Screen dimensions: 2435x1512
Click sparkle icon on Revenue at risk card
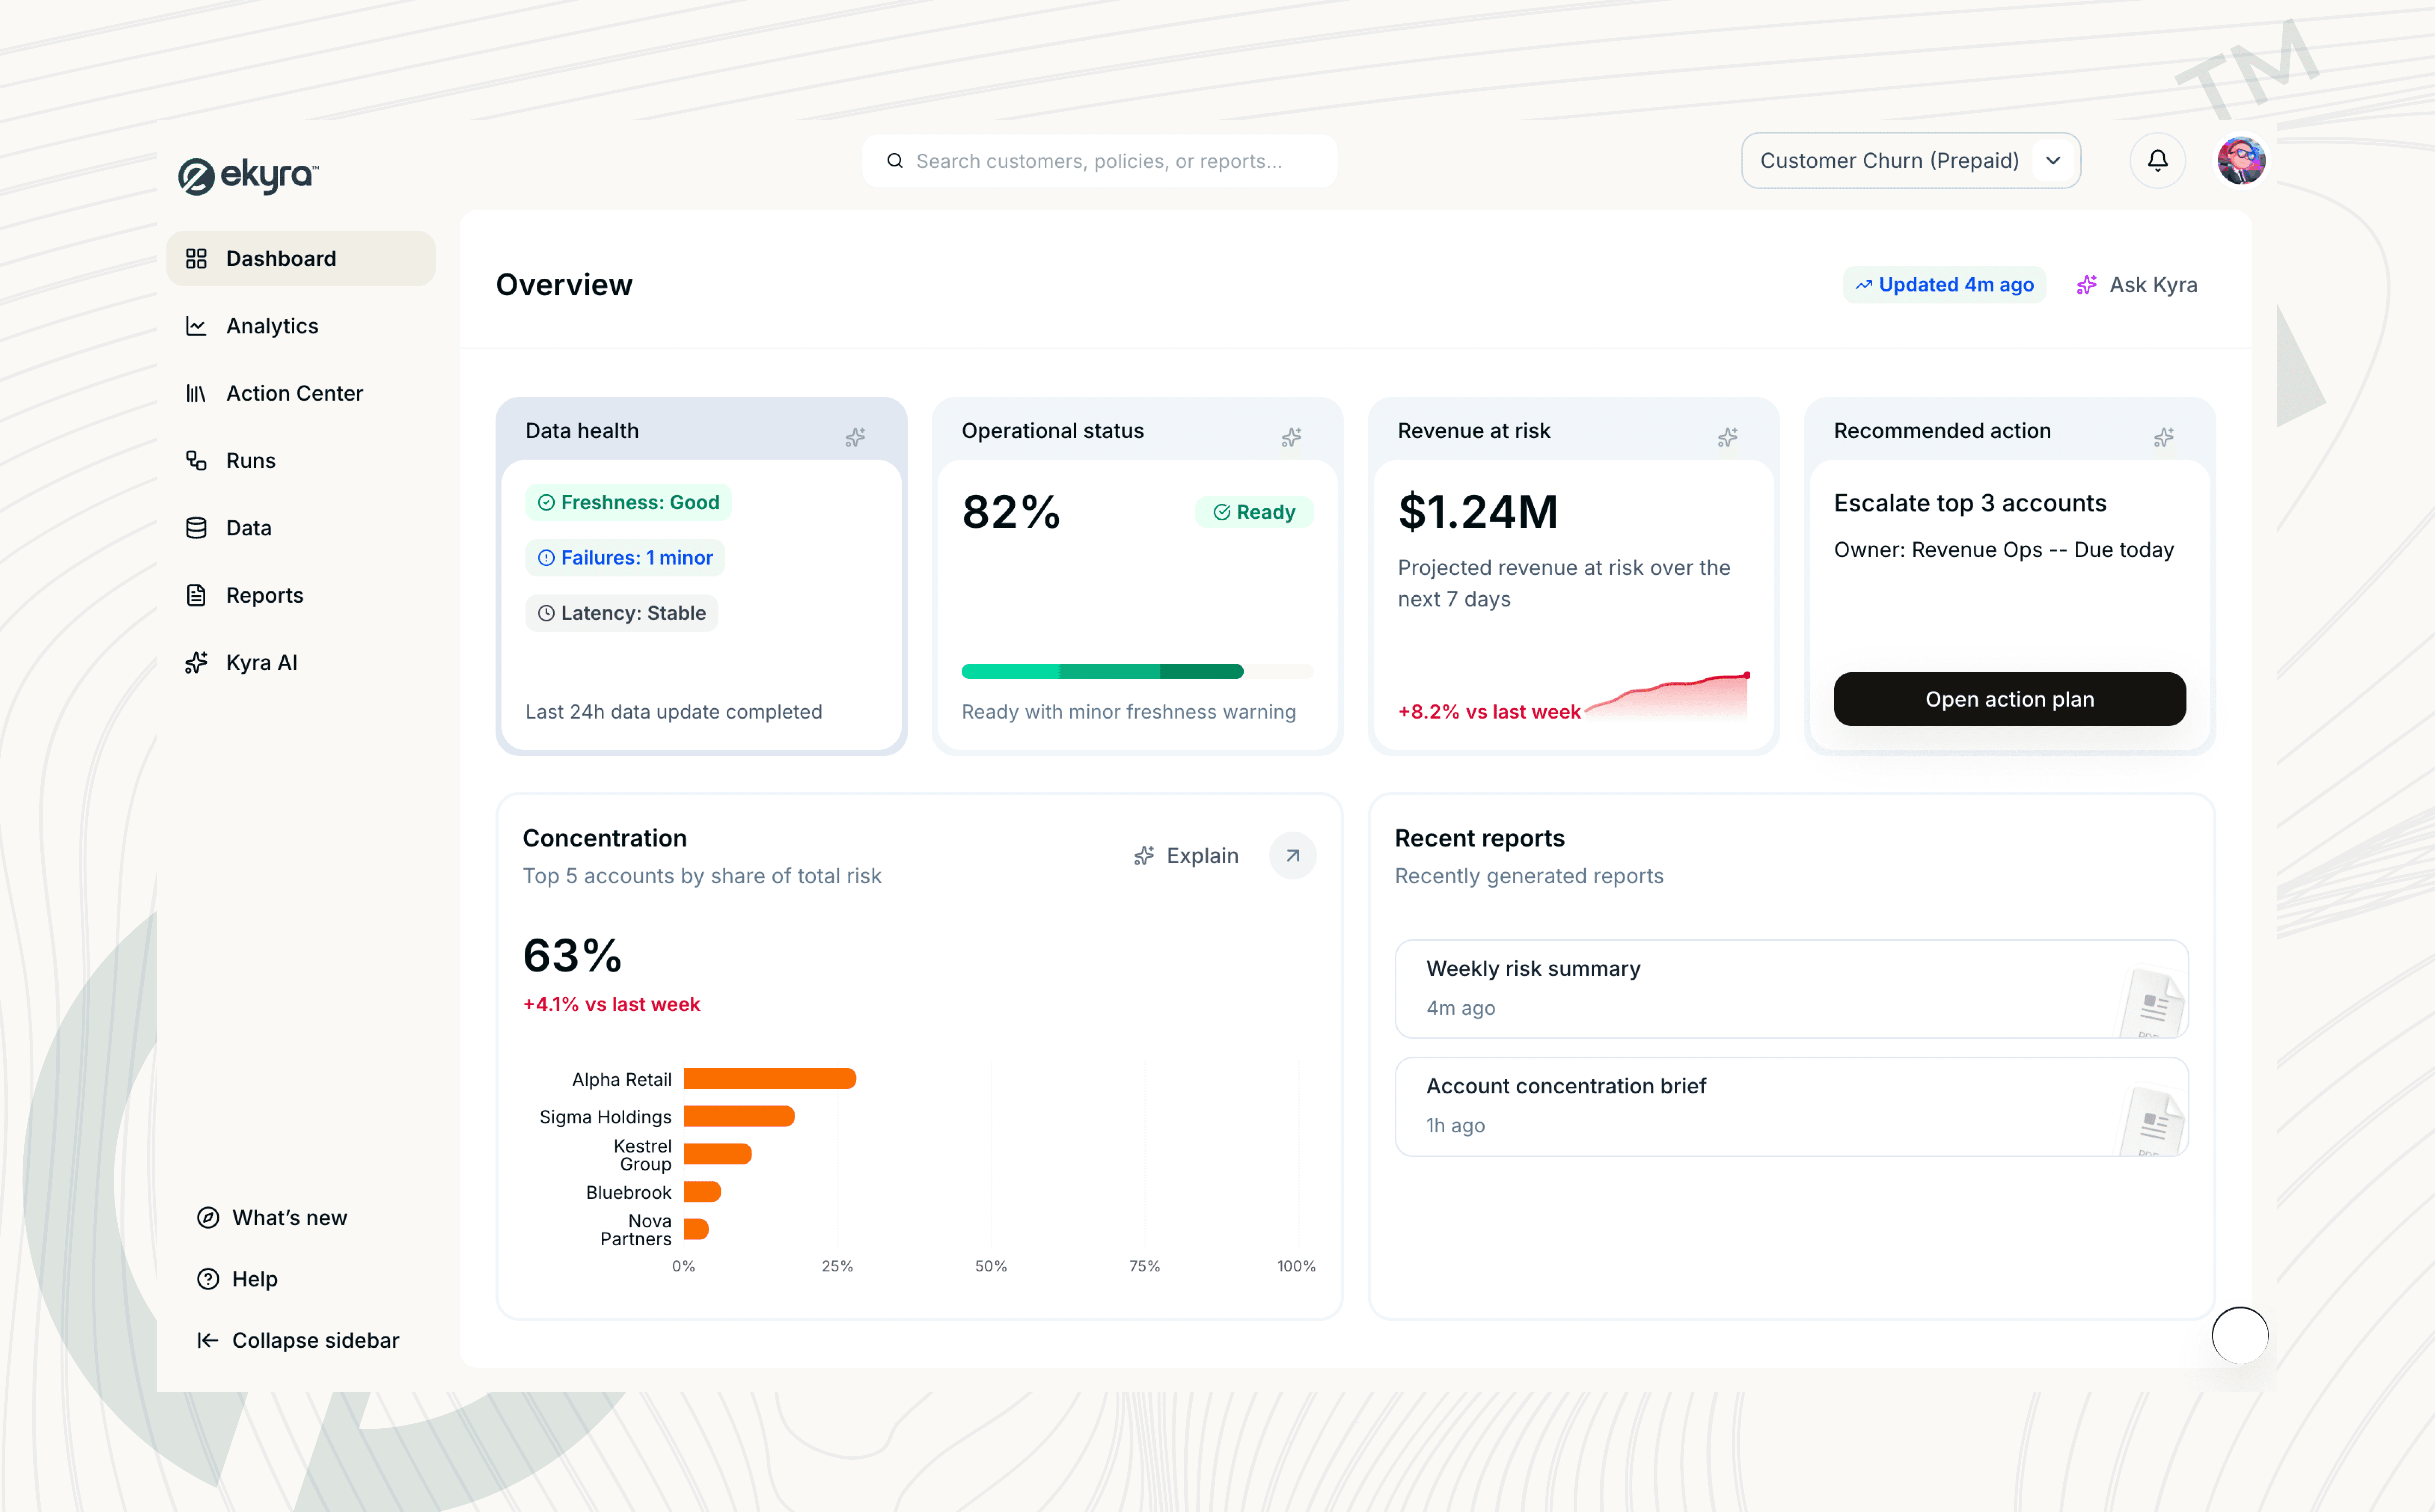[x=1727, y=437]
